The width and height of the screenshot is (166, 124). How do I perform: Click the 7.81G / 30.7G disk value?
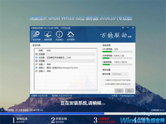point(120,62)
